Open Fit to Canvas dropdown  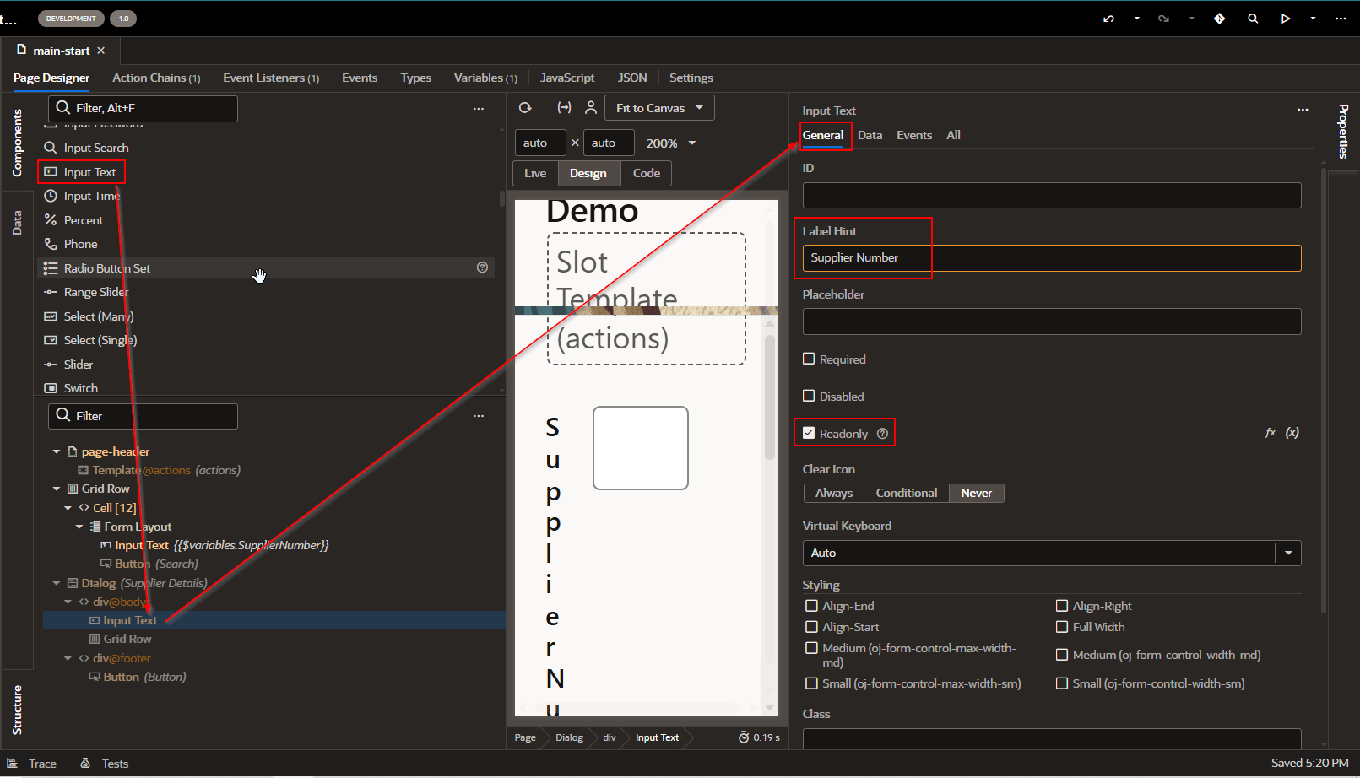pos(660,108)
